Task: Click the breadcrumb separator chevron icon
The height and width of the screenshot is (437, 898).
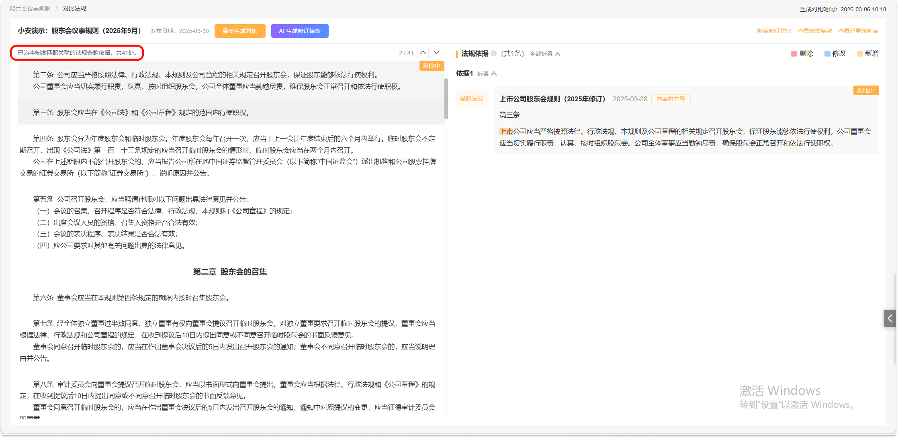Action: click(57, 8)
